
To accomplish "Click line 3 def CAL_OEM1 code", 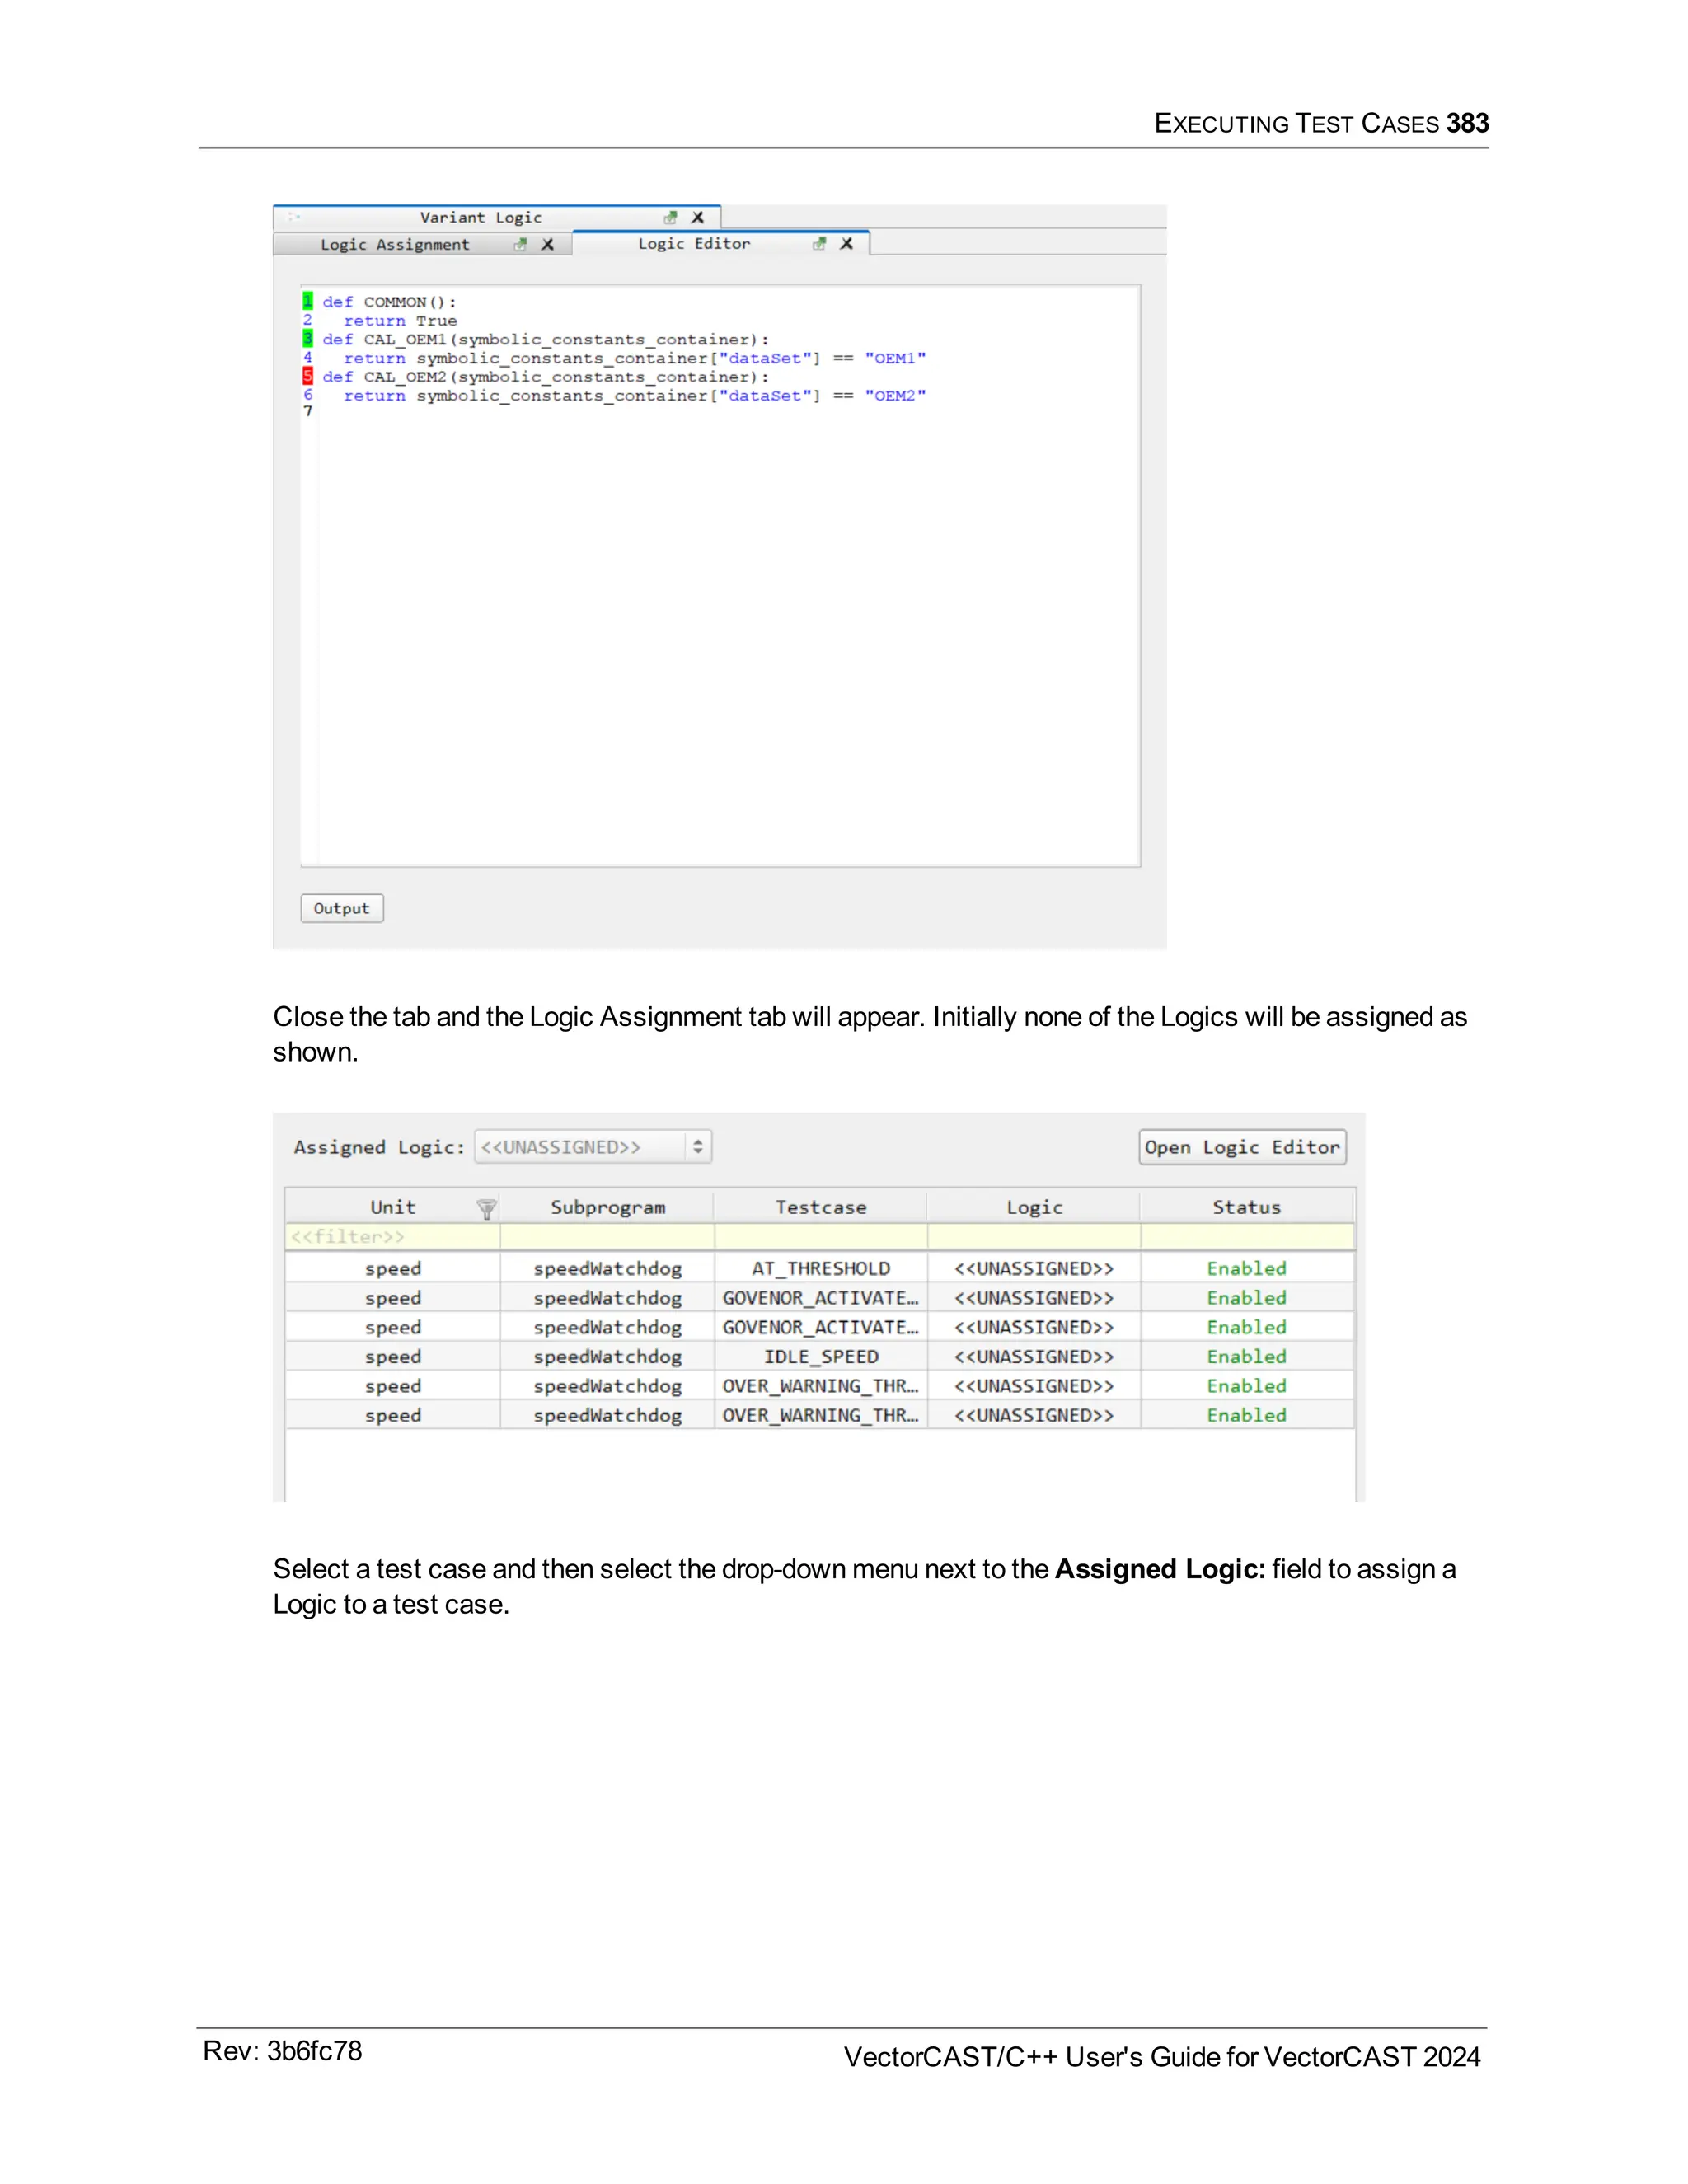I will pyautogui.click(x=546, y=340).
